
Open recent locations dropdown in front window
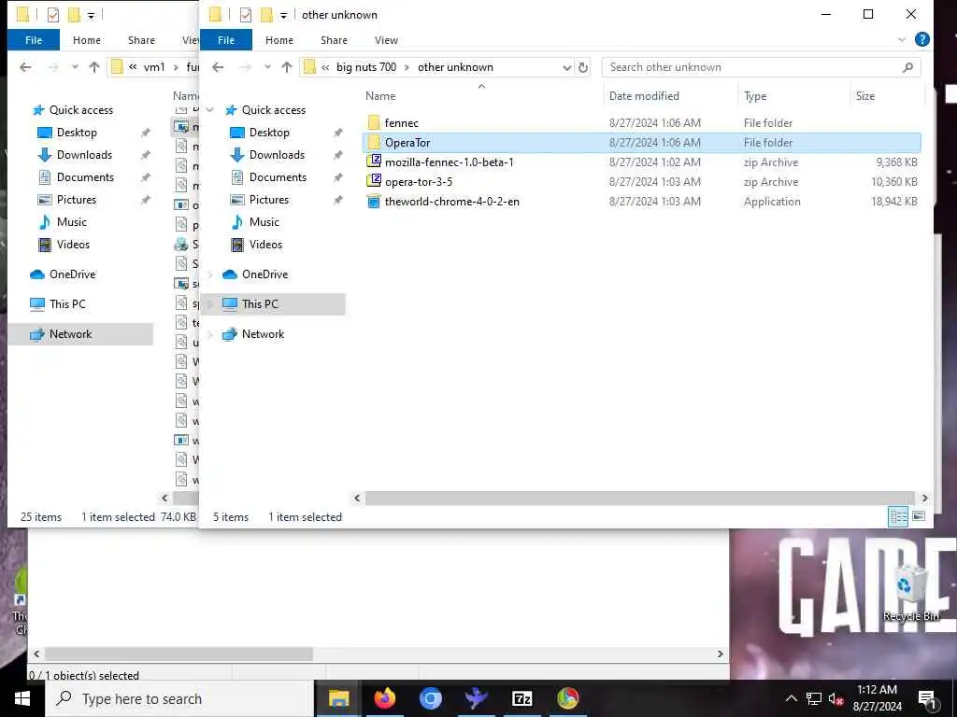267,67
